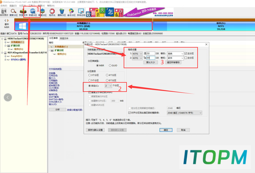This screenshot has height=173, width=255.
Task: Open the Help (帮助) menu
Action: coord(51,6)
